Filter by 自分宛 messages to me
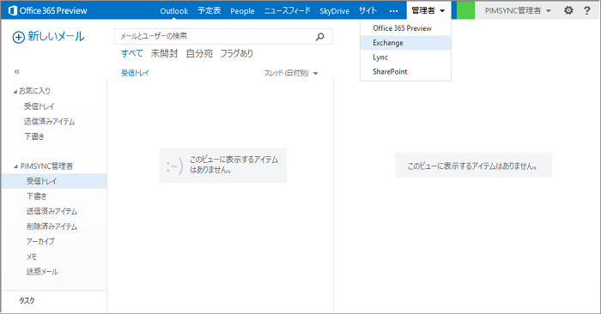601x314 pixels. (x=199, y=53)
